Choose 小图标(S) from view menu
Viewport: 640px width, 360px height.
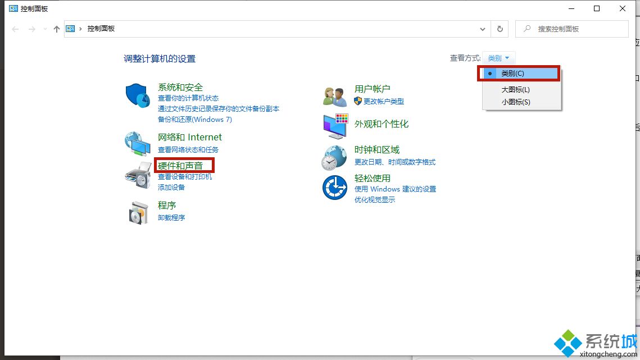pos(515,102)
